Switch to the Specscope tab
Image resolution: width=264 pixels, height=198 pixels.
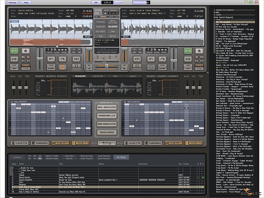click(x=98, y=76)
